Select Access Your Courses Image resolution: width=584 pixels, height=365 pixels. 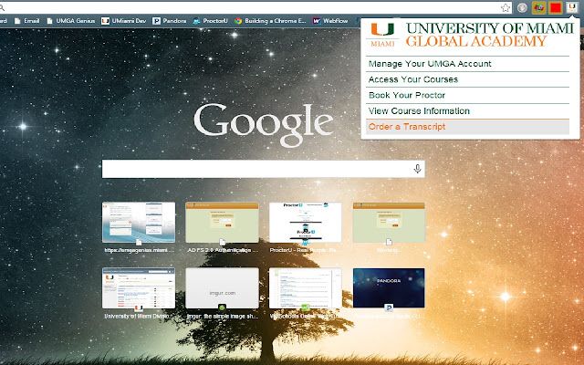[x=467, y=79]
